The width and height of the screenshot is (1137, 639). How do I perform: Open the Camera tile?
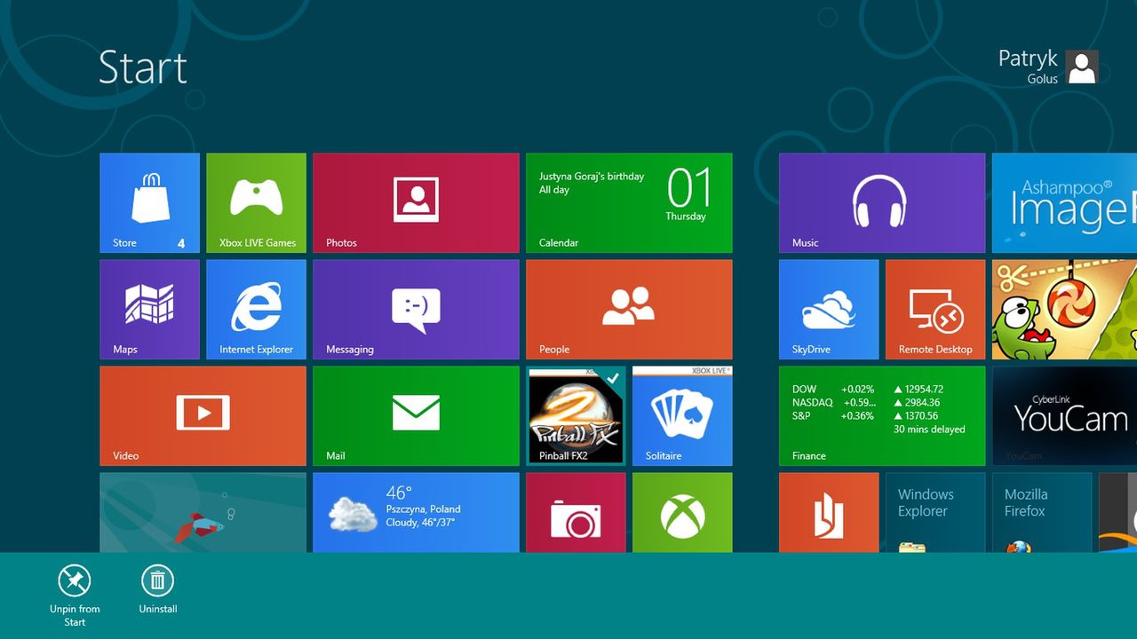coord(576,513)
